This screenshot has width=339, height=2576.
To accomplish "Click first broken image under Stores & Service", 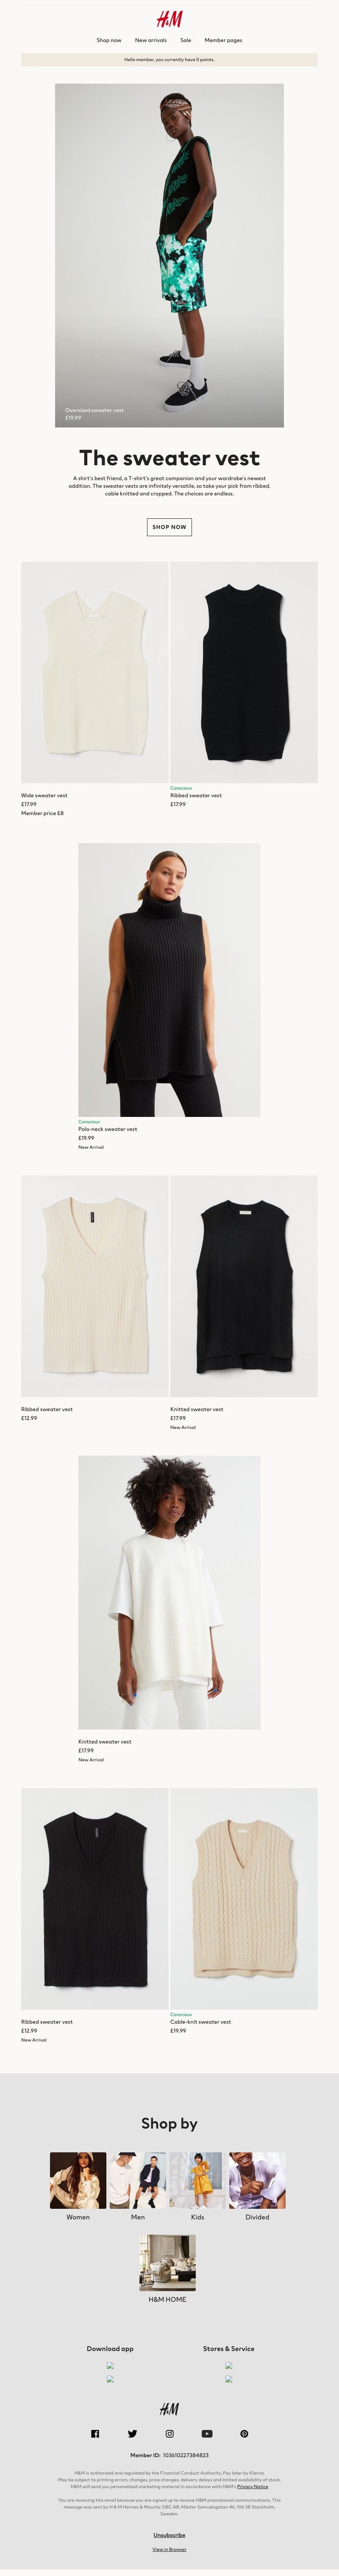I will (x=228, y=2365).
